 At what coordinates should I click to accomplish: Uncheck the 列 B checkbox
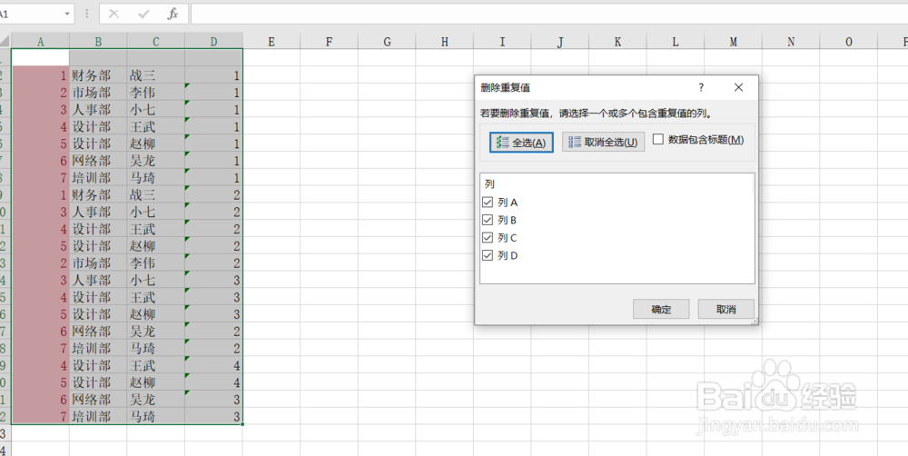[x=487, y=220]
